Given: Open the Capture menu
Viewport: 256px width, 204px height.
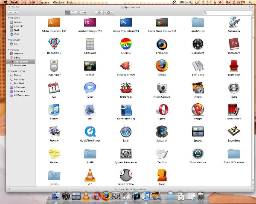Looking at the screenshot, I should click(44, 2).
